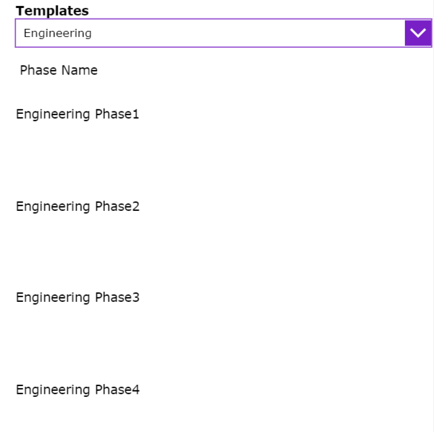Expand the Templates selector showing Engineering

[418, 33]
